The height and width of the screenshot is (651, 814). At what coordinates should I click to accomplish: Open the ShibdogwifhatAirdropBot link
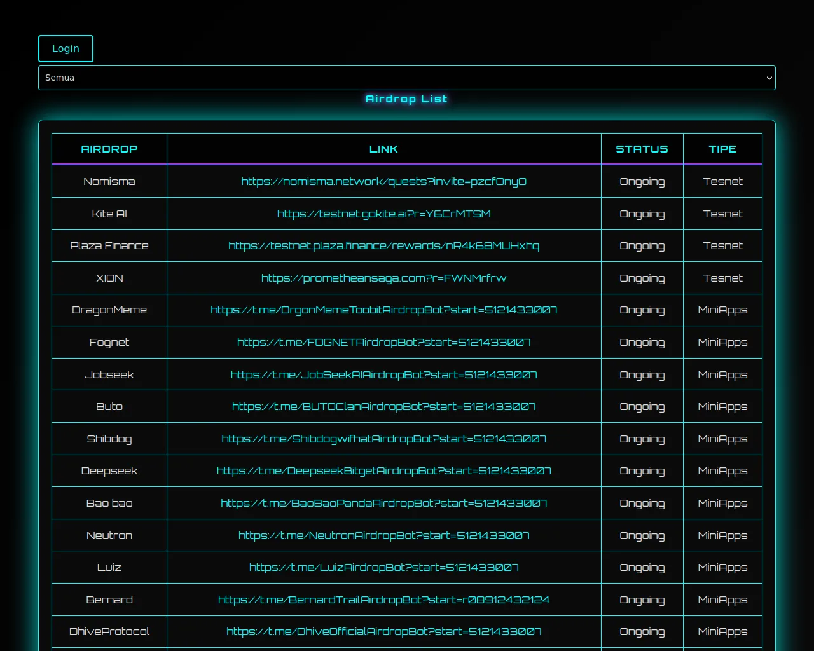pyautogui.click(x=384, y=439)
